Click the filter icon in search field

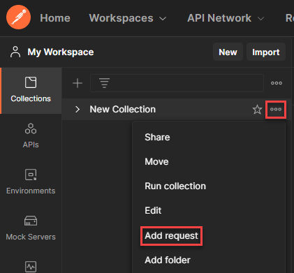(104, 83)
